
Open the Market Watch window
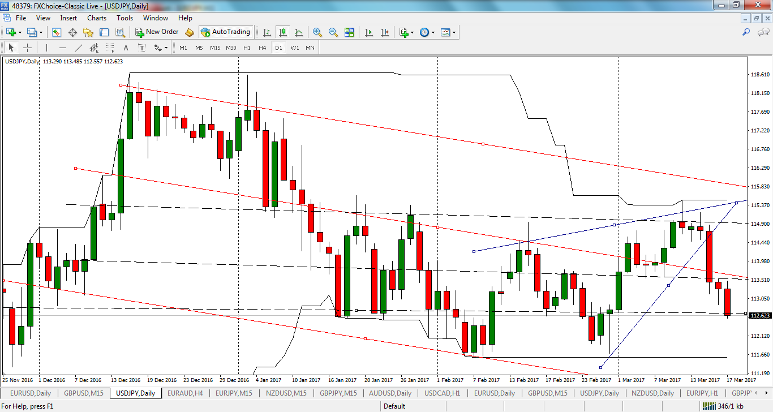point(55,32)
